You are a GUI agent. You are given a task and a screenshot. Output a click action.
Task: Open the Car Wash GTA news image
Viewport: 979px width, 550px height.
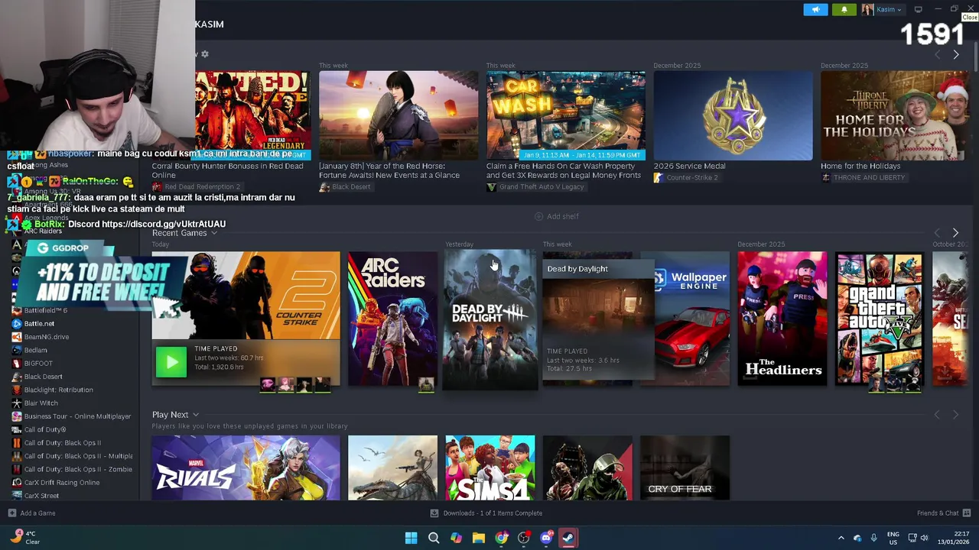566,115
